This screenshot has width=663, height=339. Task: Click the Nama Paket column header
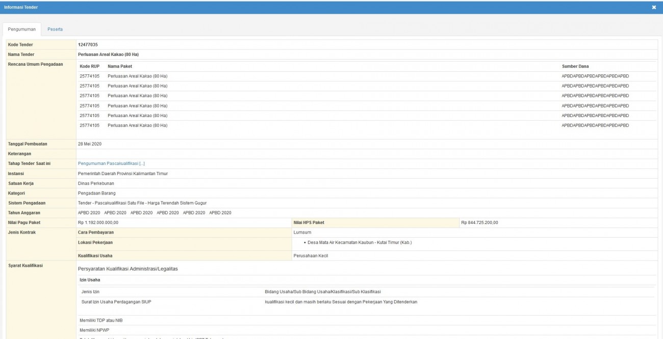119,66
